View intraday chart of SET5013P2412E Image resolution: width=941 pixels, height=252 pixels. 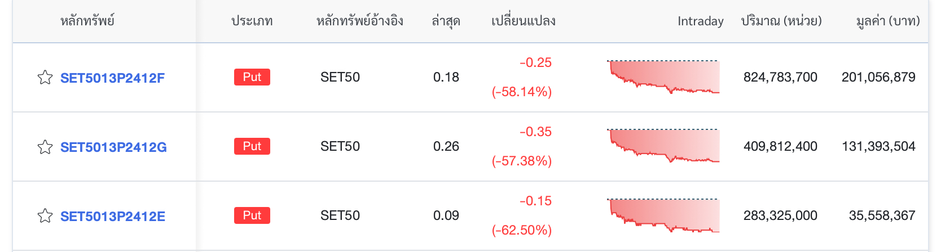(x=663, y=215)
